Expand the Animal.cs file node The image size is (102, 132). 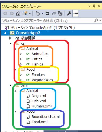pyautogui.click(x=21, y=54)
